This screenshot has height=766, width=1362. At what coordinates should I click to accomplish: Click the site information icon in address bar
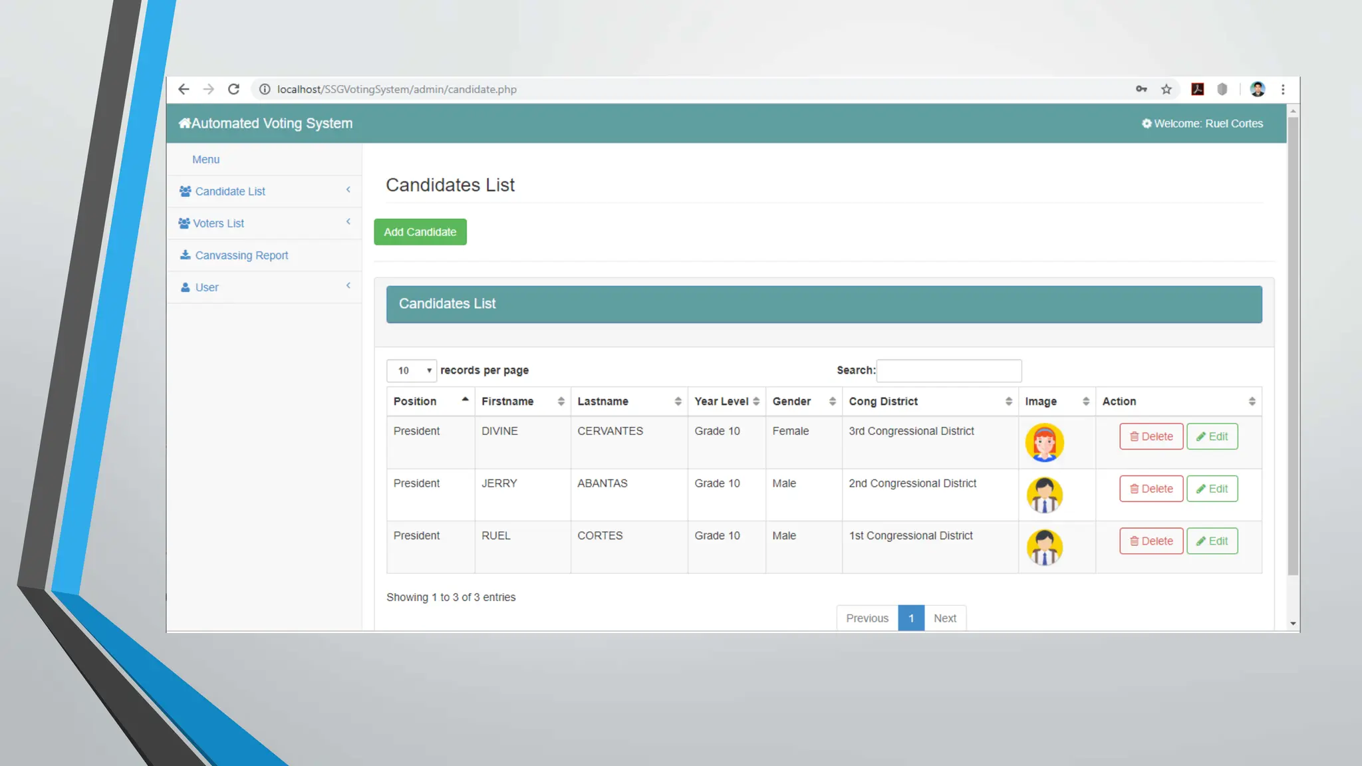tap(265, 89)
